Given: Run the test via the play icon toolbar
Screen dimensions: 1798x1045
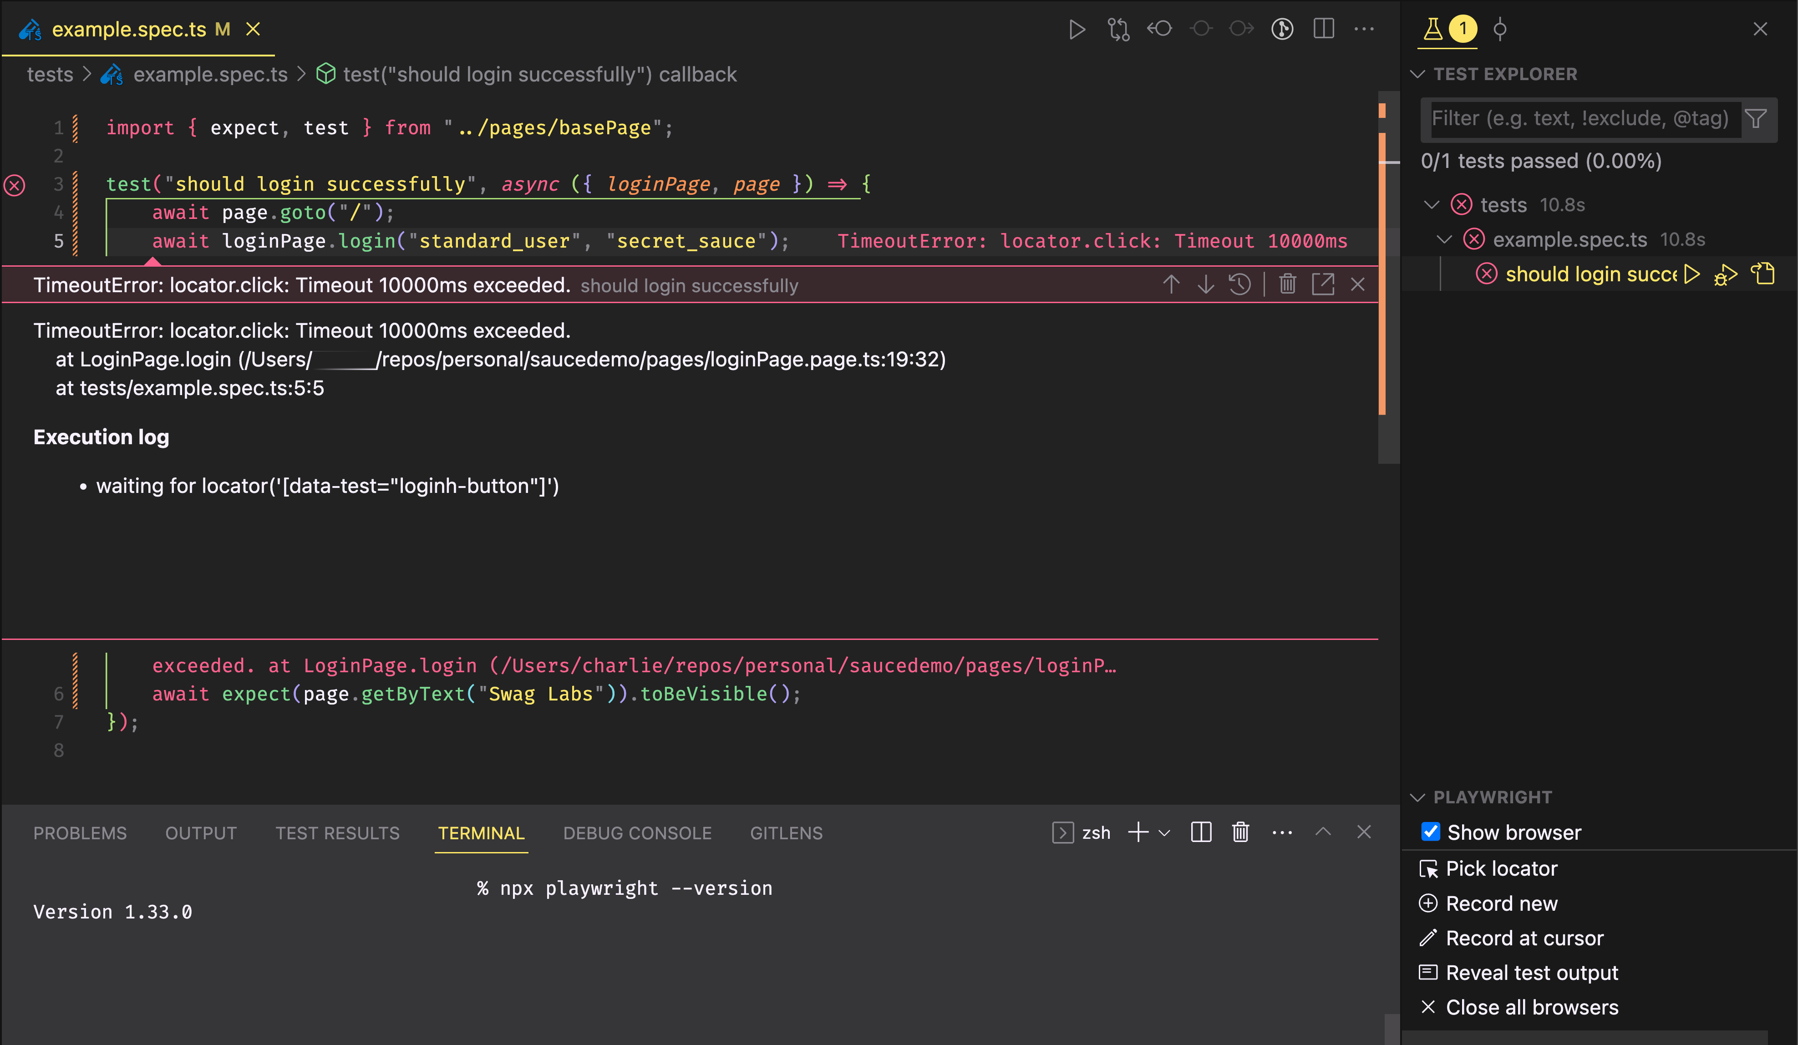Looking at the screenshot, I should (x=1077, y=29).
